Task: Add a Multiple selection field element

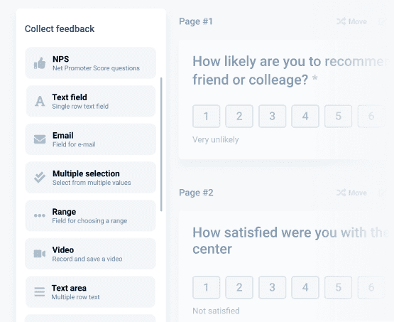Action: click(90, 178)
